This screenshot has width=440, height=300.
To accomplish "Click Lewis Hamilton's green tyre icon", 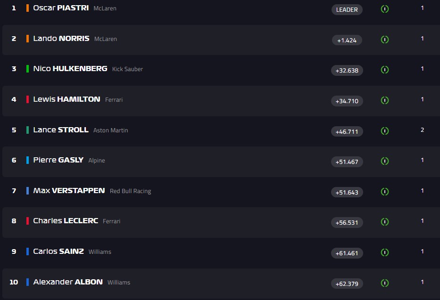I will coord(385,100).
